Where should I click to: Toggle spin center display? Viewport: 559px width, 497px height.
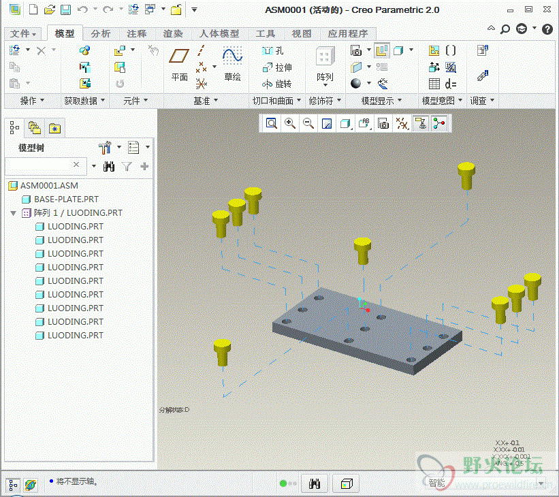(x=439, y=123)
